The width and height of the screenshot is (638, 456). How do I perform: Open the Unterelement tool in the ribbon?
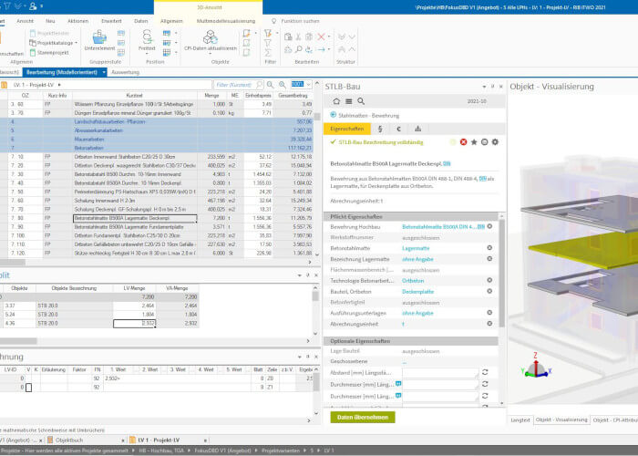click(x=99, y=40)
